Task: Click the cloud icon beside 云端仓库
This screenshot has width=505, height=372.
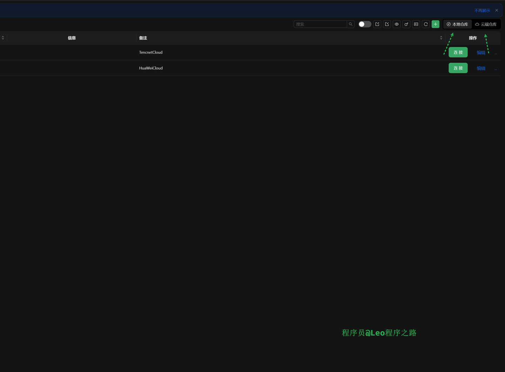Action: point(477,24)
